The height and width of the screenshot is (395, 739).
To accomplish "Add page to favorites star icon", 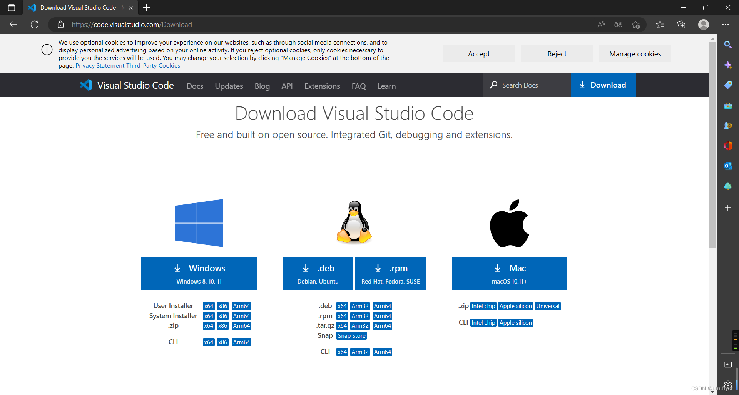I will point(636,25).
